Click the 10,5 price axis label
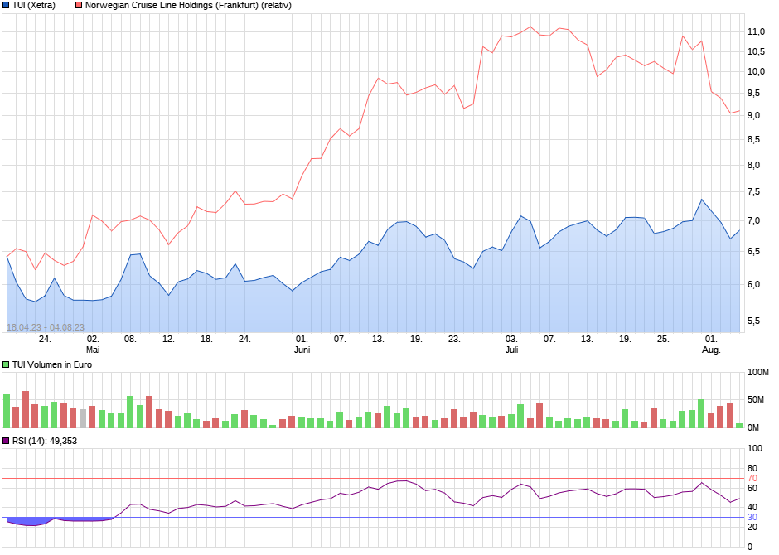Viewport: 779px width, 555px height. click(756, 51)
